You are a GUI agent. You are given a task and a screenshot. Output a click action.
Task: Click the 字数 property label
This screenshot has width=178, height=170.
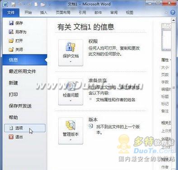point(165,82)
